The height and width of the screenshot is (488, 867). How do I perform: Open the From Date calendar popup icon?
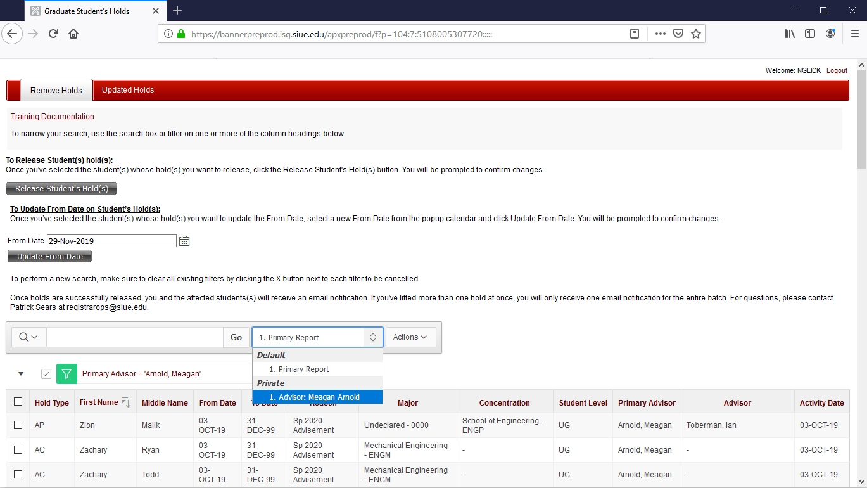tap(184, 241)
